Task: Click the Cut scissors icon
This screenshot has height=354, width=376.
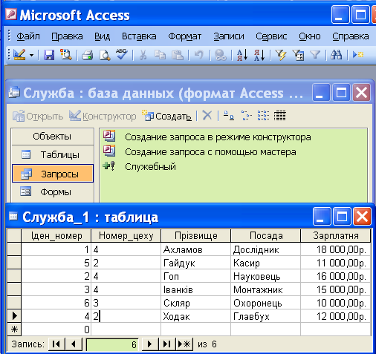Action: point(143,55)
